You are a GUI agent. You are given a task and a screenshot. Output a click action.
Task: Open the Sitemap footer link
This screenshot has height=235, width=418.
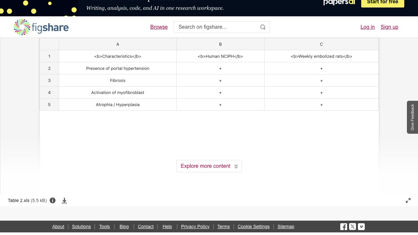tap(286, 227)
